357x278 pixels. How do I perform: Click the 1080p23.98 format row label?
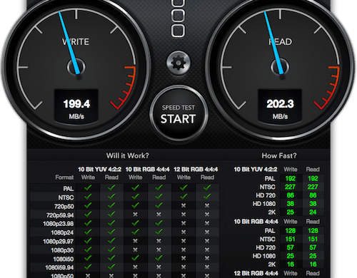click(x=59, y=224)
